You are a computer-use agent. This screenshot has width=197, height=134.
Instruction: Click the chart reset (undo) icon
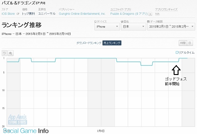[x=5, y=53]
